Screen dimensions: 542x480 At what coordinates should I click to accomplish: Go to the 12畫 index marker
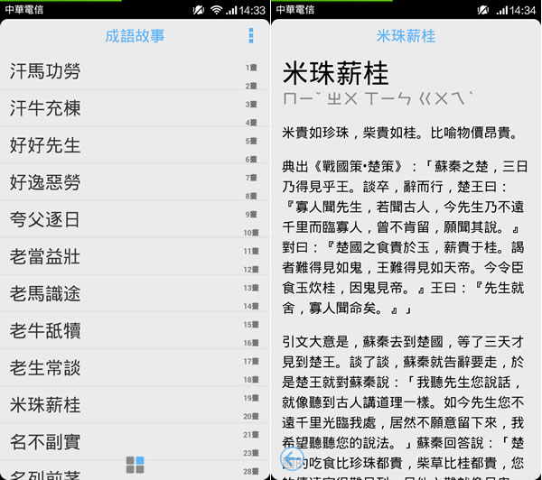click(x=251, y=270)
